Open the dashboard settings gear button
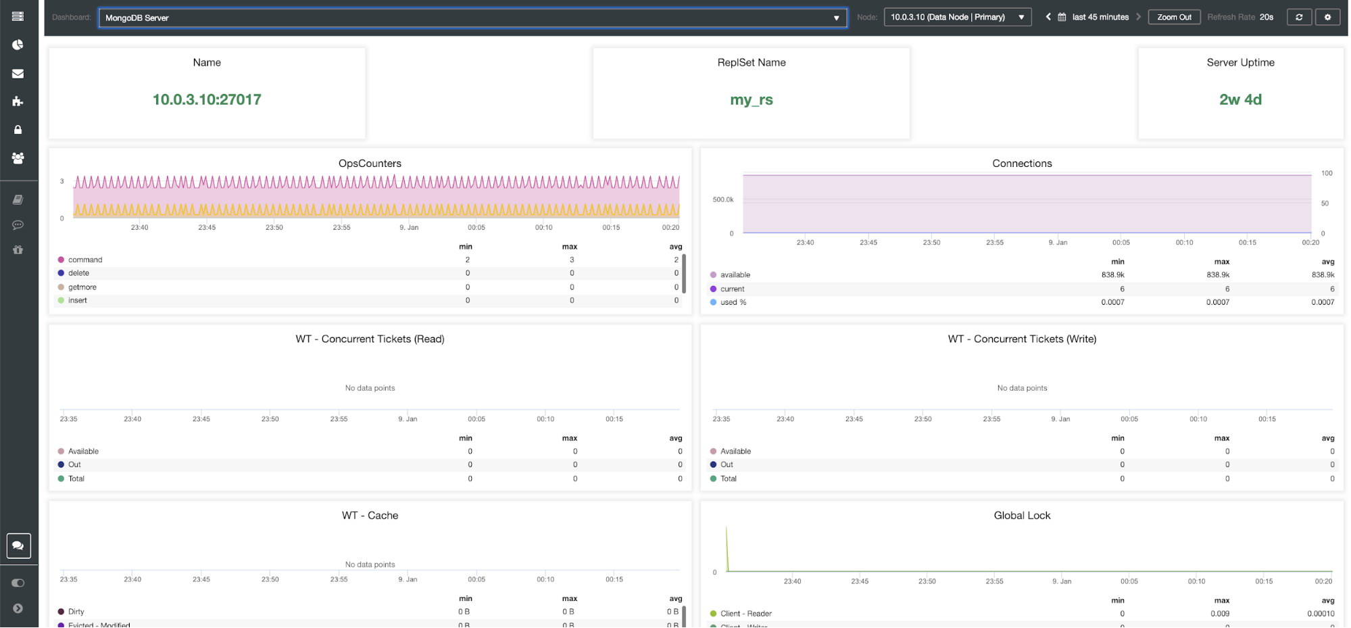Image resolution: width=1351 pixels, height=628 pixels. tap(1327, 17)
